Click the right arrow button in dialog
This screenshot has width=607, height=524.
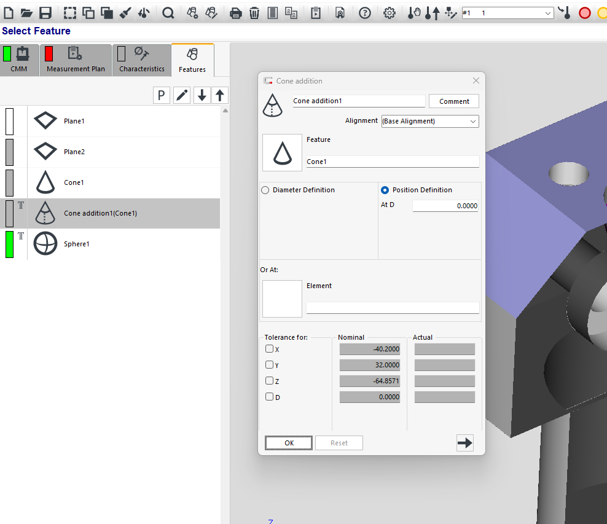pyautogui.click(x=465, y=443)
